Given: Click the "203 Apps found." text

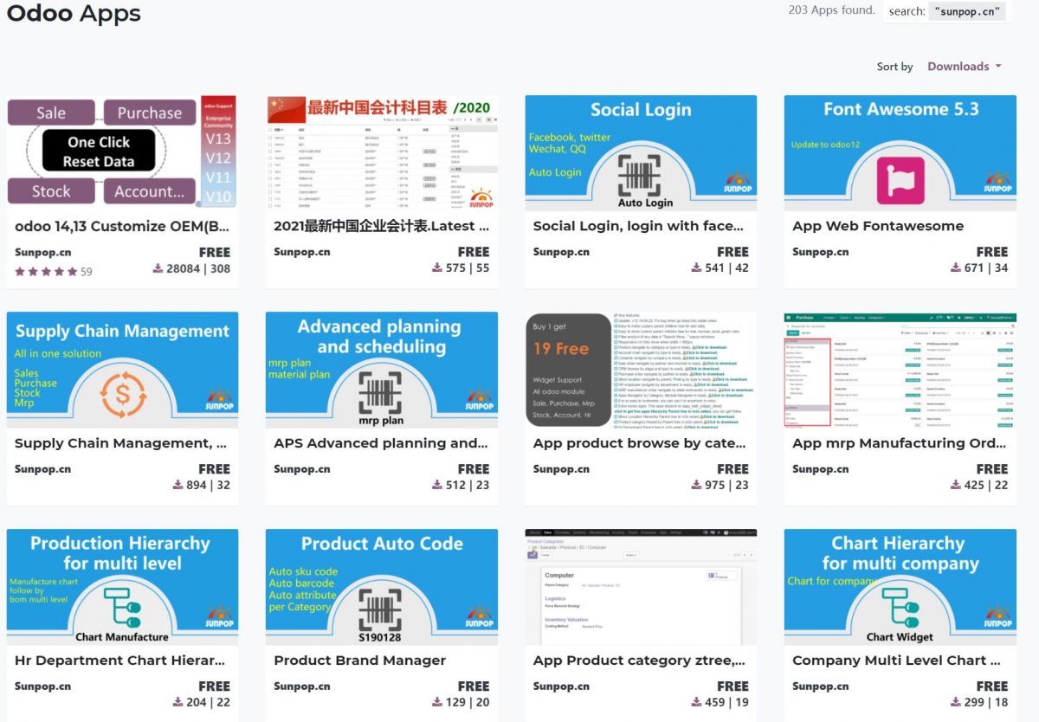Looking at the screenshot, I should click(x=831, y=11).
